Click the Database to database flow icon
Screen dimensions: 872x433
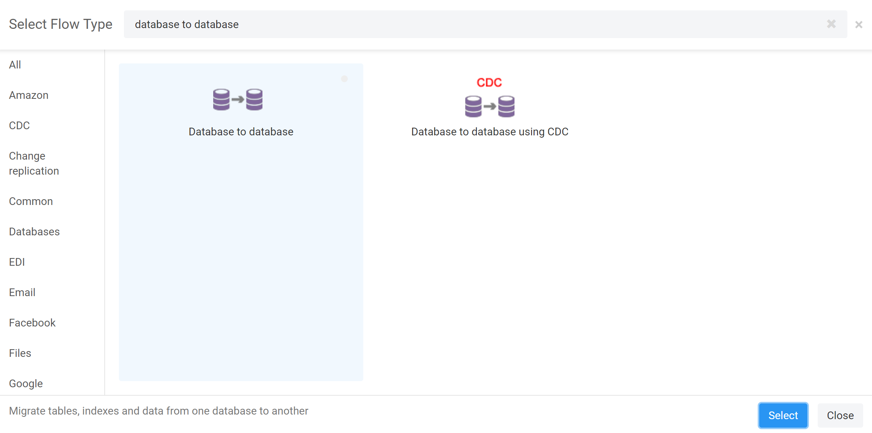click(238, 100)
